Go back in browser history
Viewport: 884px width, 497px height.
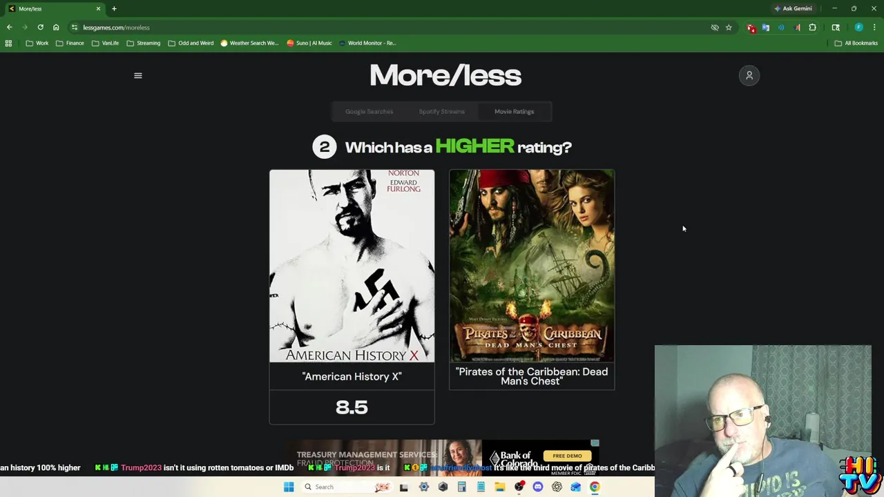coord(10,28)
